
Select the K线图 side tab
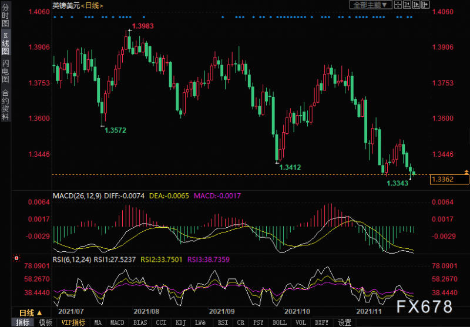tap(5, 43)
